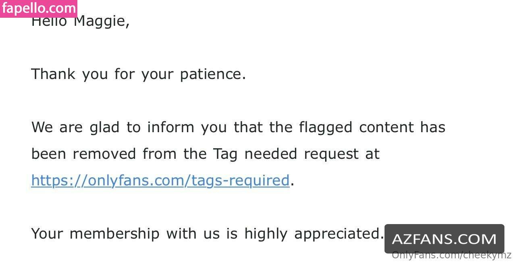Click the word "highly" in the last line
Image resolution: width=517 pixels, height=266 pixels.
click(x=266, y=234)
